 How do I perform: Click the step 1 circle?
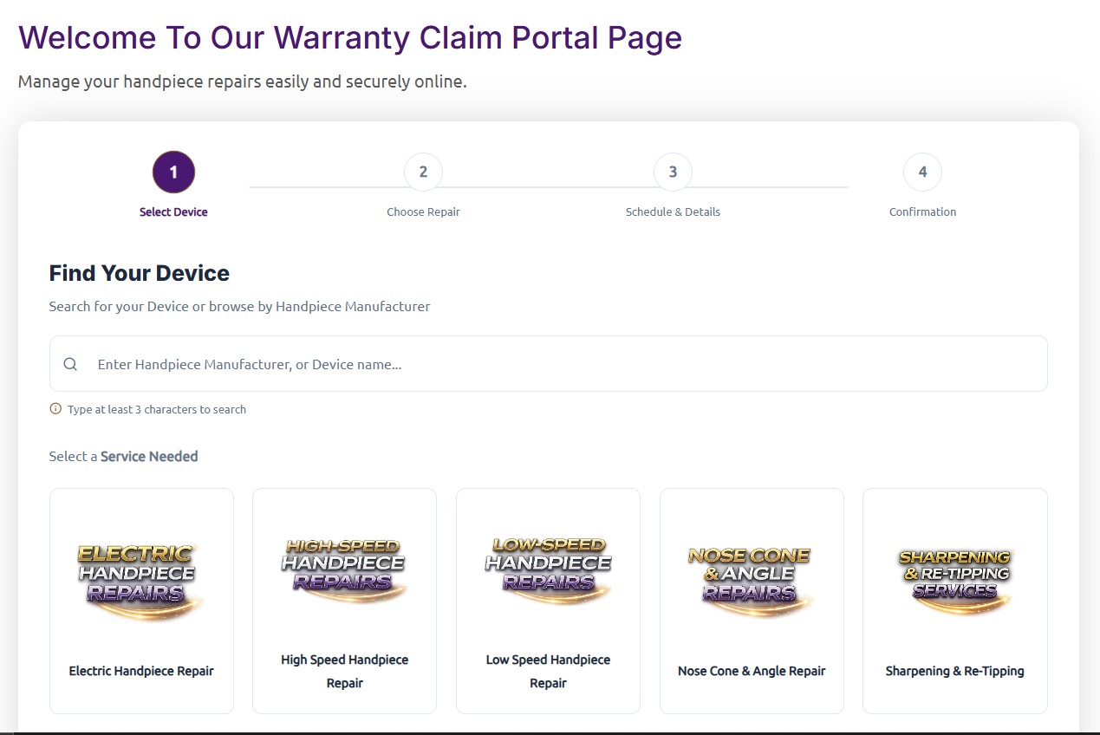point(173,172)
